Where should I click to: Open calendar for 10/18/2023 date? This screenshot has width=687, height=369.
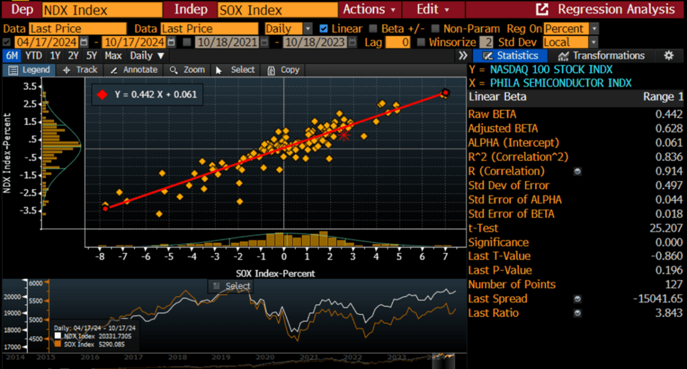coord(353,42)
